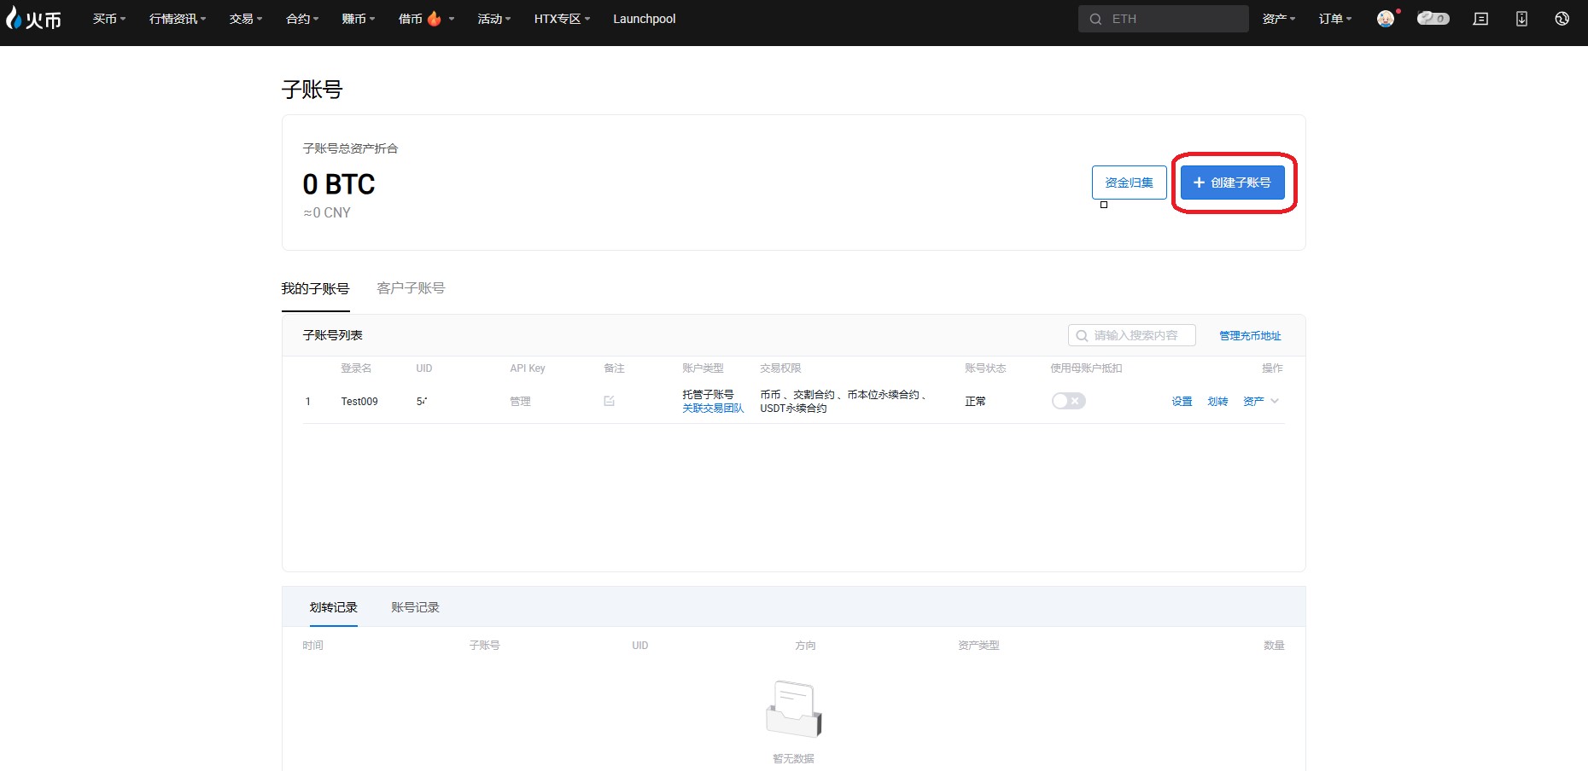Image resolution: width=1588 pixels, height=771 pixels.
Task: Click the 资金归集 button
Action: point(1129,183)
